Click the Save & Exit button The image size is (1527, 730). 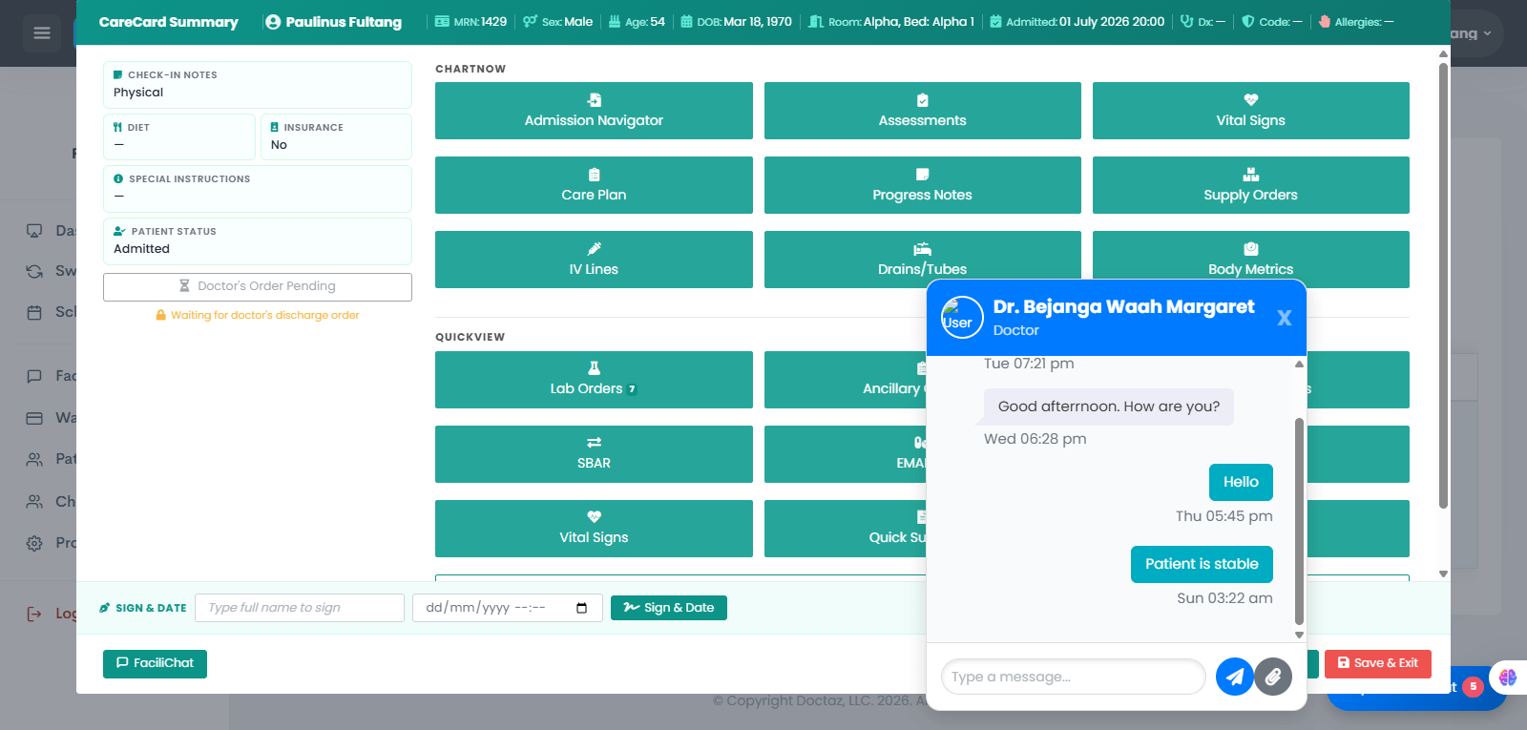point(1377,663)
